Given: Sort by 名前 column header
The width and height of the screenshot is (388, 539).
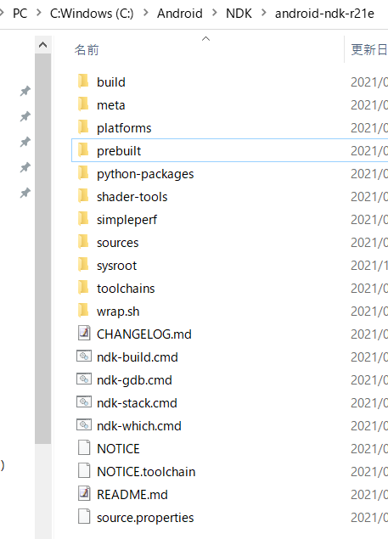Looking at the screenshot, I should 87,50.
